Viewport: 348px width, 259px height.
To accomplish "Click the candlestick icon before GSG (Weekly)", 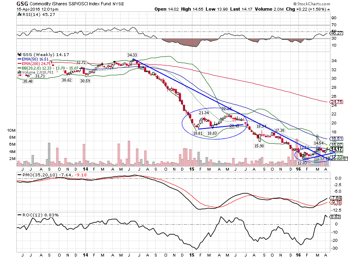I will (20, 54).
